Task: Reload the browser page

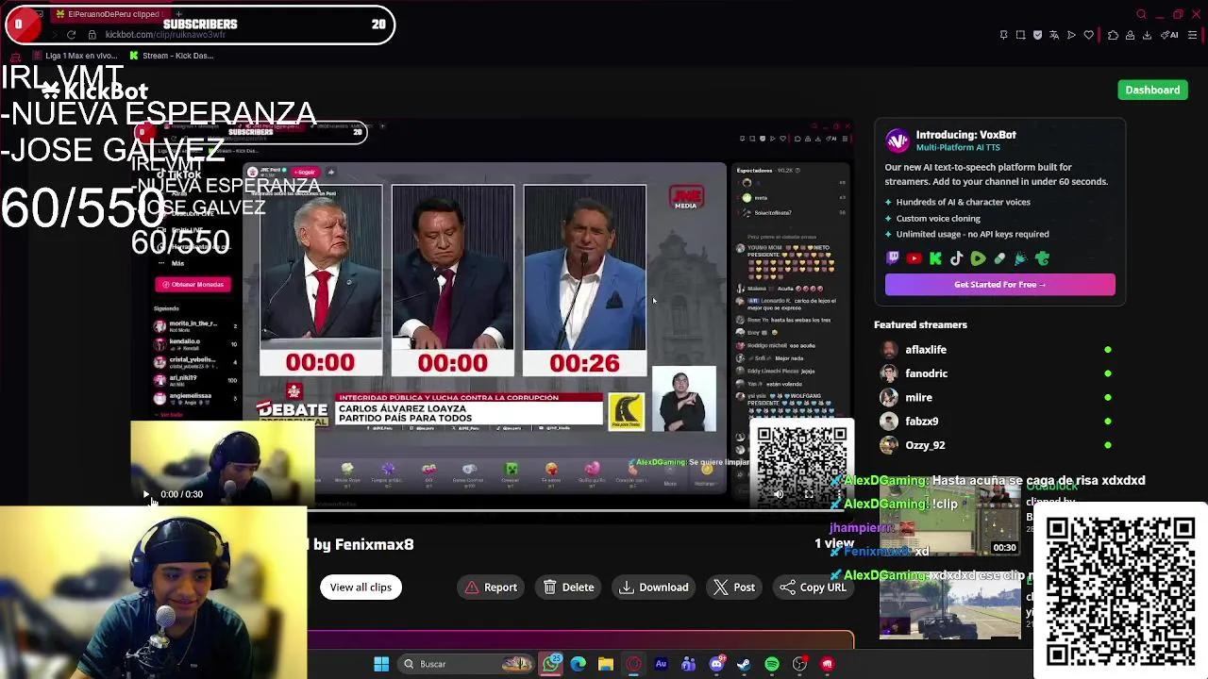Action: pos(71,35)
